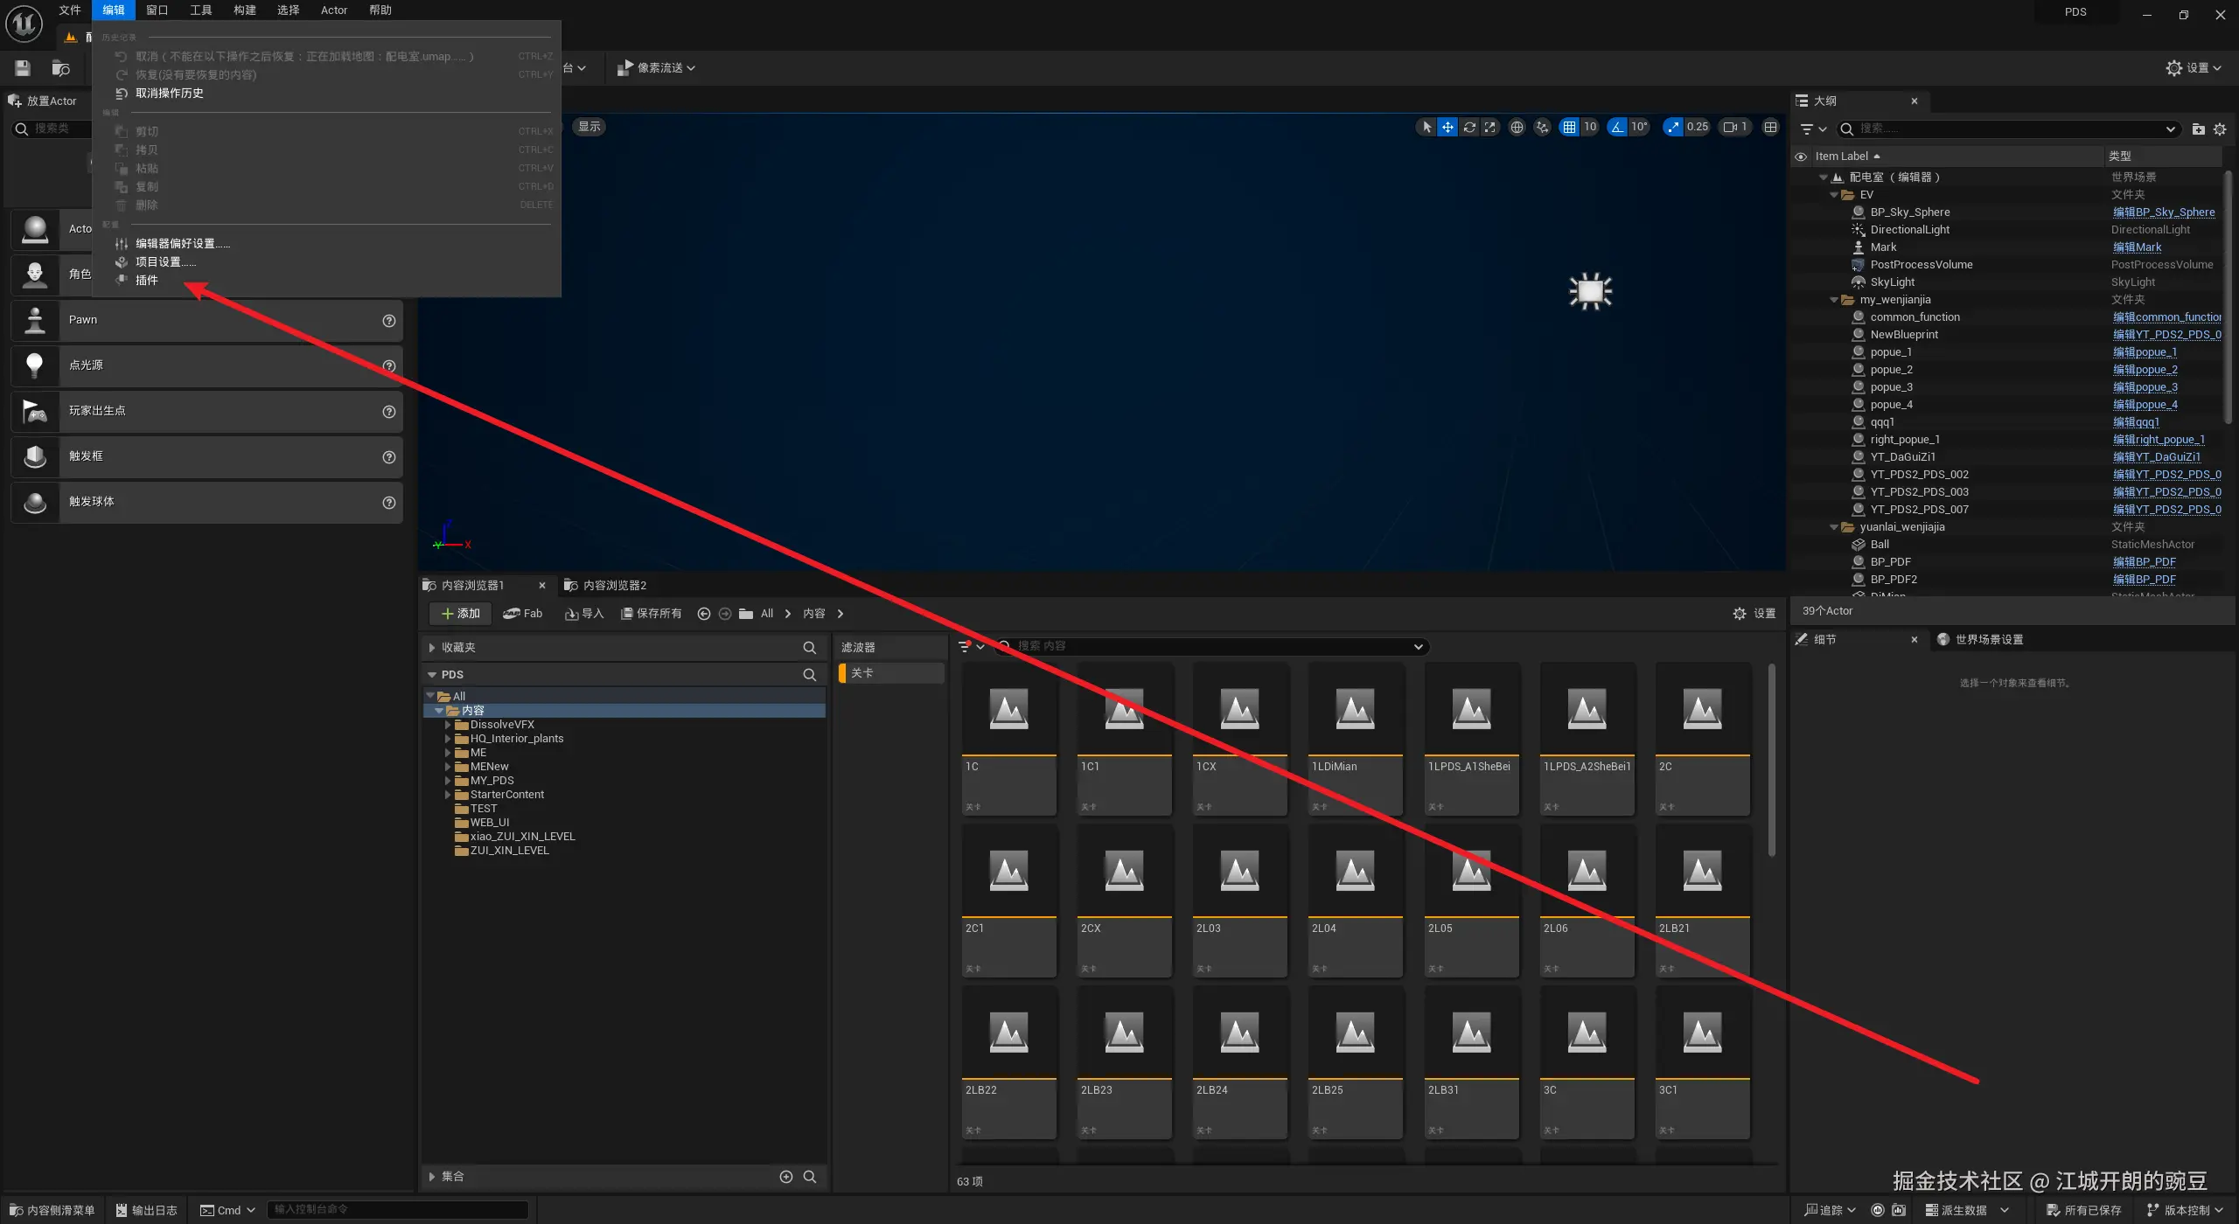The image size is (2239, 1224).
Task: Expand the DissolveVFX folder
Action: point(448,725)
